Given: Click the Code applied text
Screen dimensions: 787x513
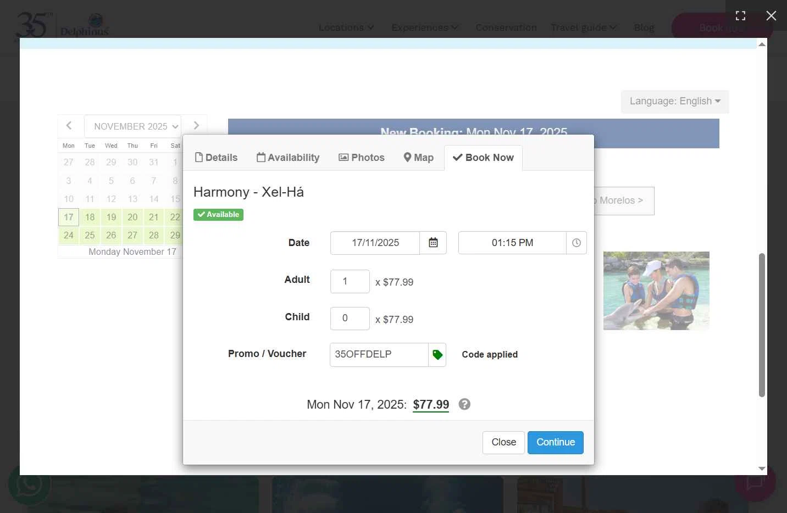Looking at the screenshot, I should [x=490, y=355].
